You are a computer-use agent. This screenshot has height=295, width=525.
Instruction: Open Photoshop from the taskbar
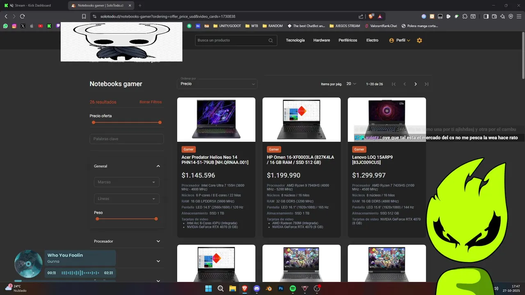tap(281, 288)
